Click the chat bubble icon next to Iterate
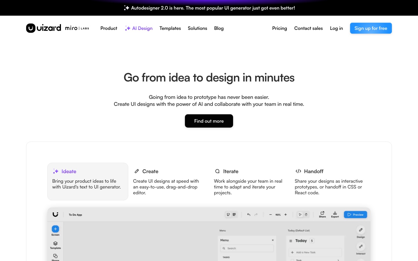This screenshot has width=418, height=261. (217, 171)
